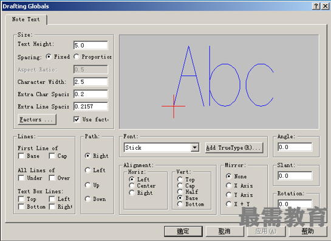
Task: Enable All Lines Over checkbox
Action: pyautogui.click(x=52, y=178)
